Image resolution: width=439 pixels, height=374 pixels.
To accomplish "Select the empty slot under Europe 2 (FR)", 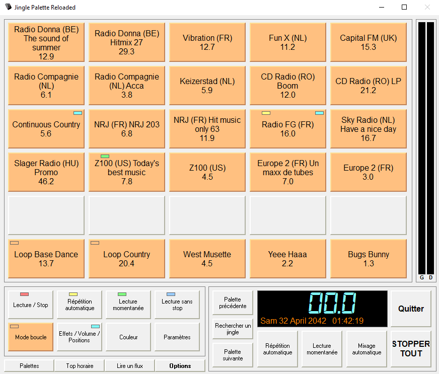I will (x=369, y=215).
